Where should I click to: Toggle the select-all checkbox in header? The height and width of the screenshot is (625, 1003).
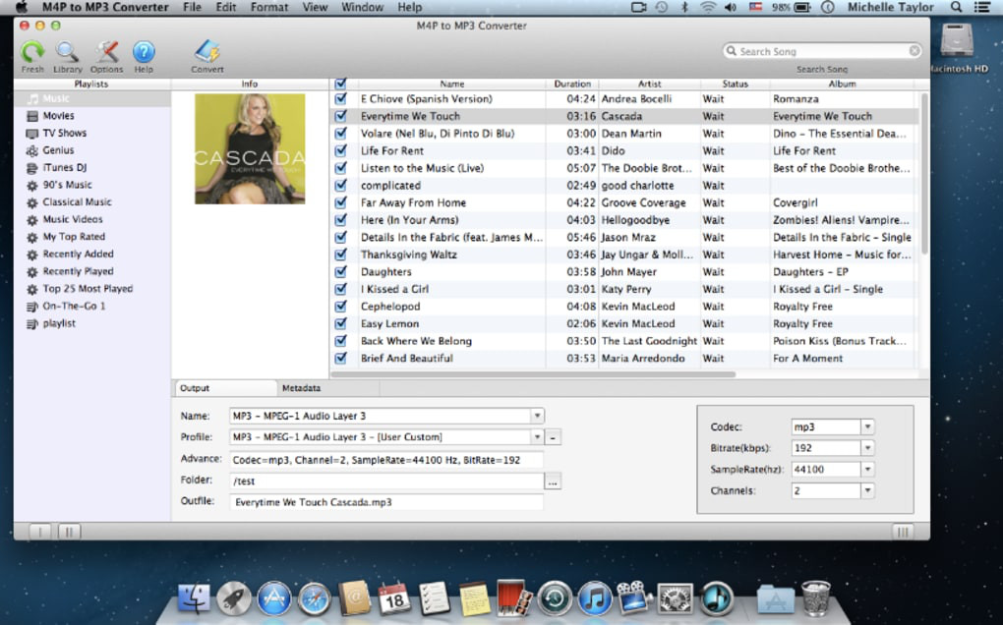point(341,84)
